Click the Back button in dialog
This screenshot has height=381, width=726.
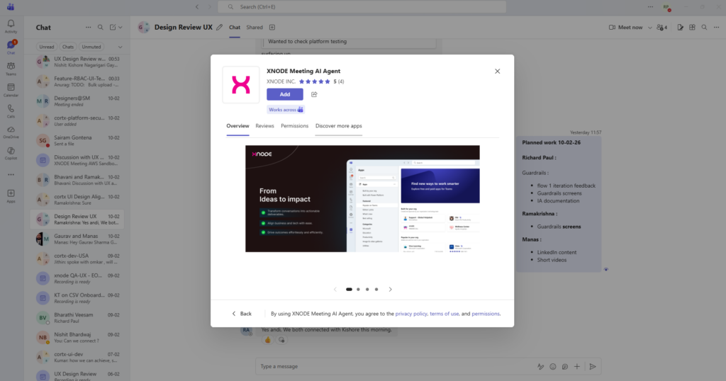coord(242,313)
